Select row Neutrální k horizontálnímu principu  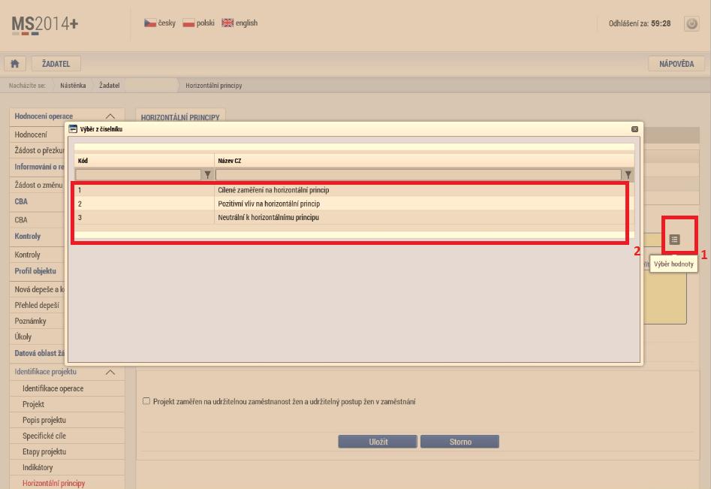(x=354, y=217)
